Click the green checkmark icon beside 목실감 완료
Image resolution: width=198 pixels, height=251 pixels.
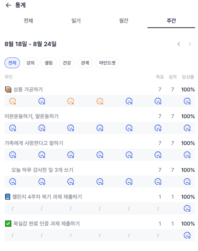[x=8, y=223]
